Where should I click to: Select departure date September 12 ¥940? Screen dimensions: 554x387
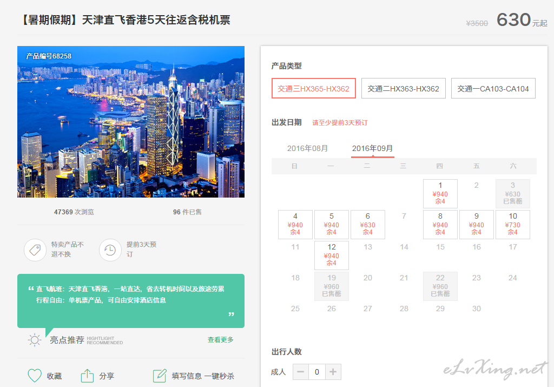(332, 255)
